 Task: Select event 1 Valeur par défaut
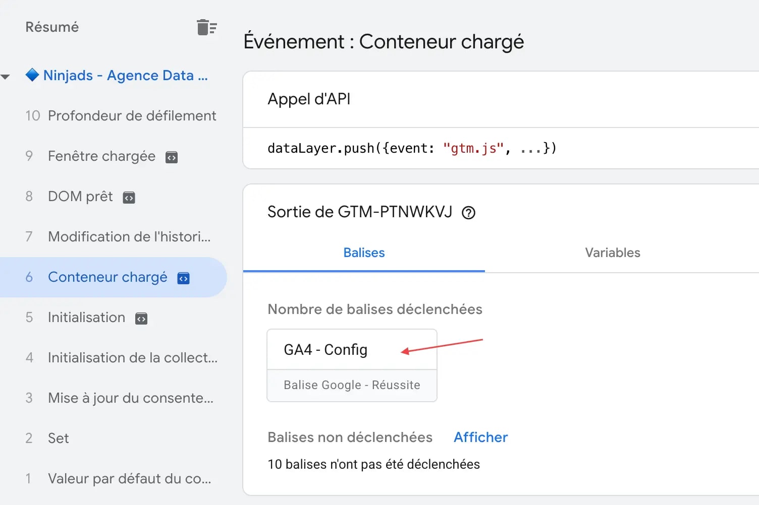click(130, 478)
